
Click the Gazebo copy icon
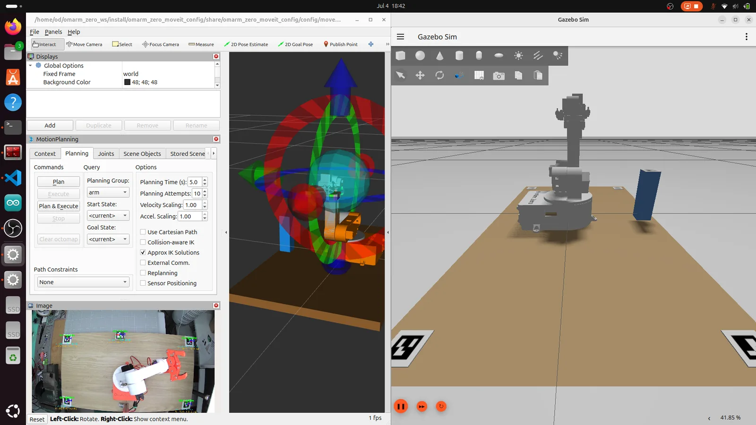pos(518,76)
